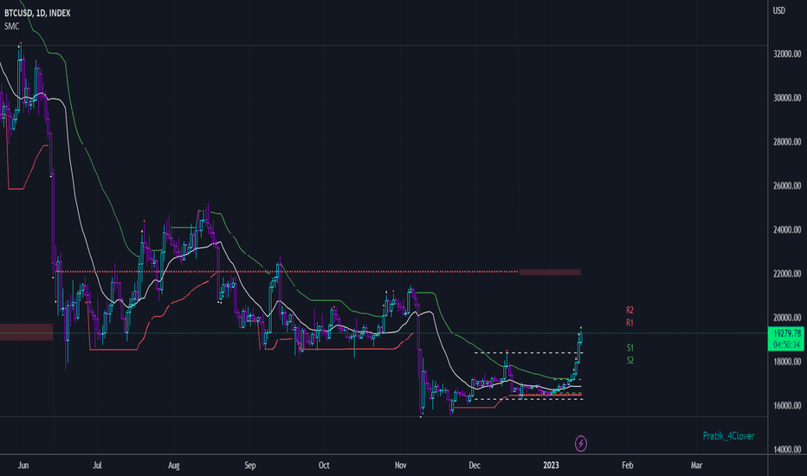This screenshot has width=807, height=476.
Task: Click the USD currency label
Action: [x=778, y=10]
